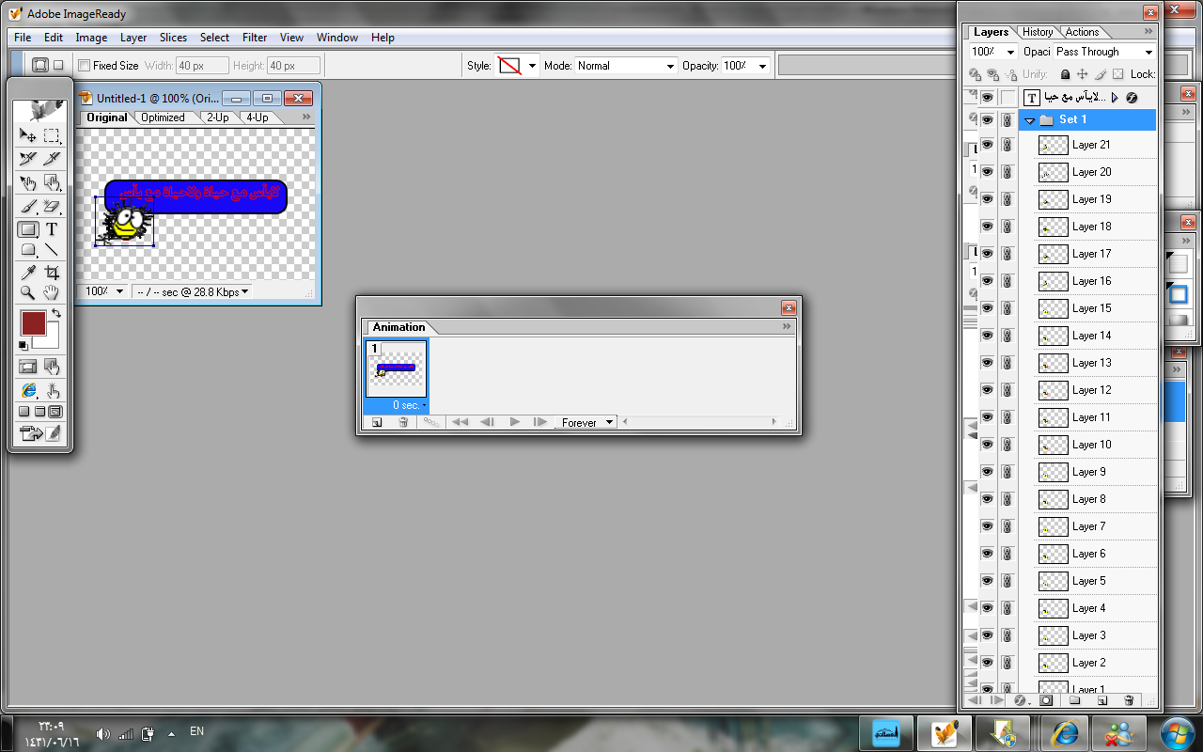Click the foreground color swatch
The width and height of the screenshot is (1203, 752).
(33, 324)
